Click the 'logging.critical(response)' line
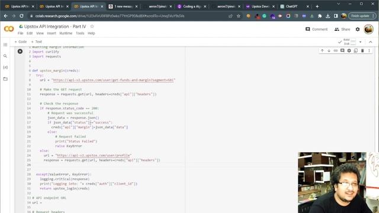This screenshot has height=213, width=379. pos(65,179)
